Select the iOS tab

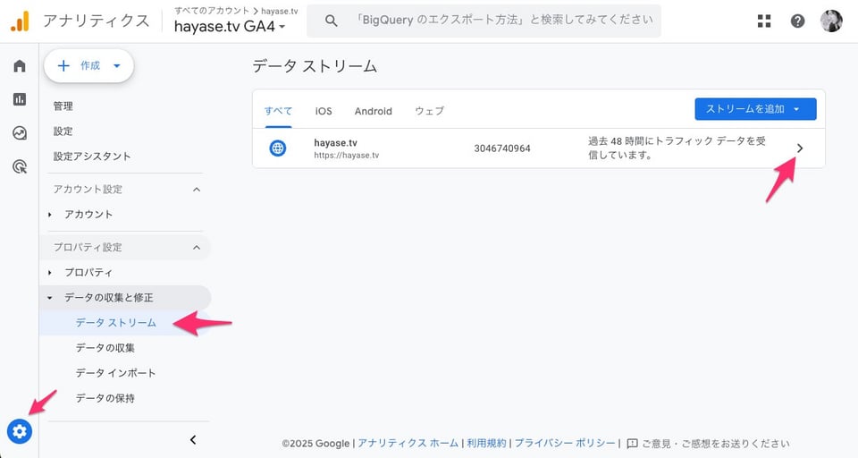(x=324, y=111)
